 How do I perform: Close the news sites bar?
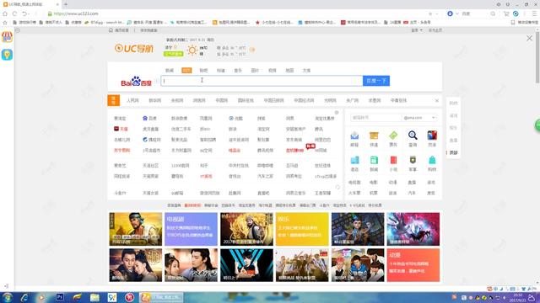(437, 101)
